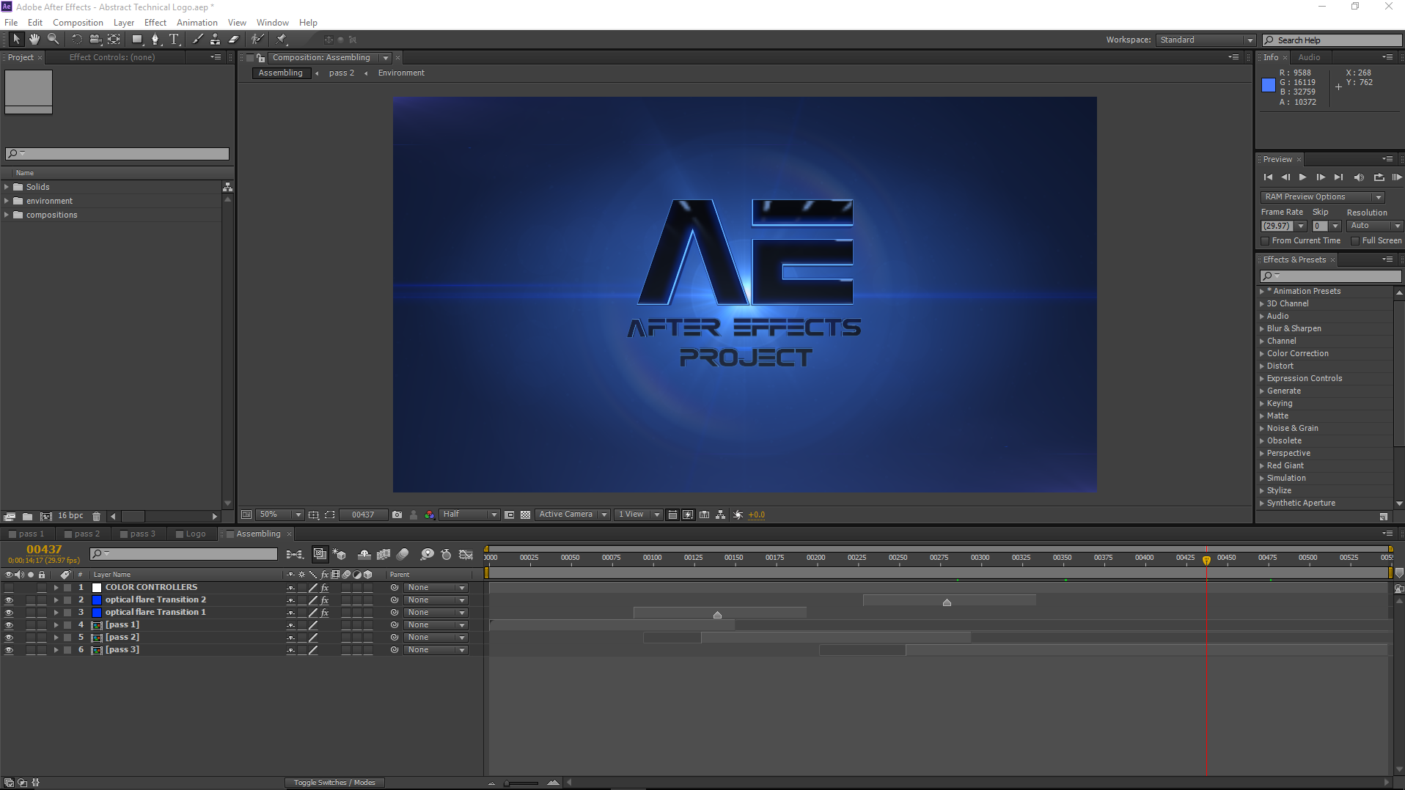Open the show channel RGB icon

click(x=430, y=515)
